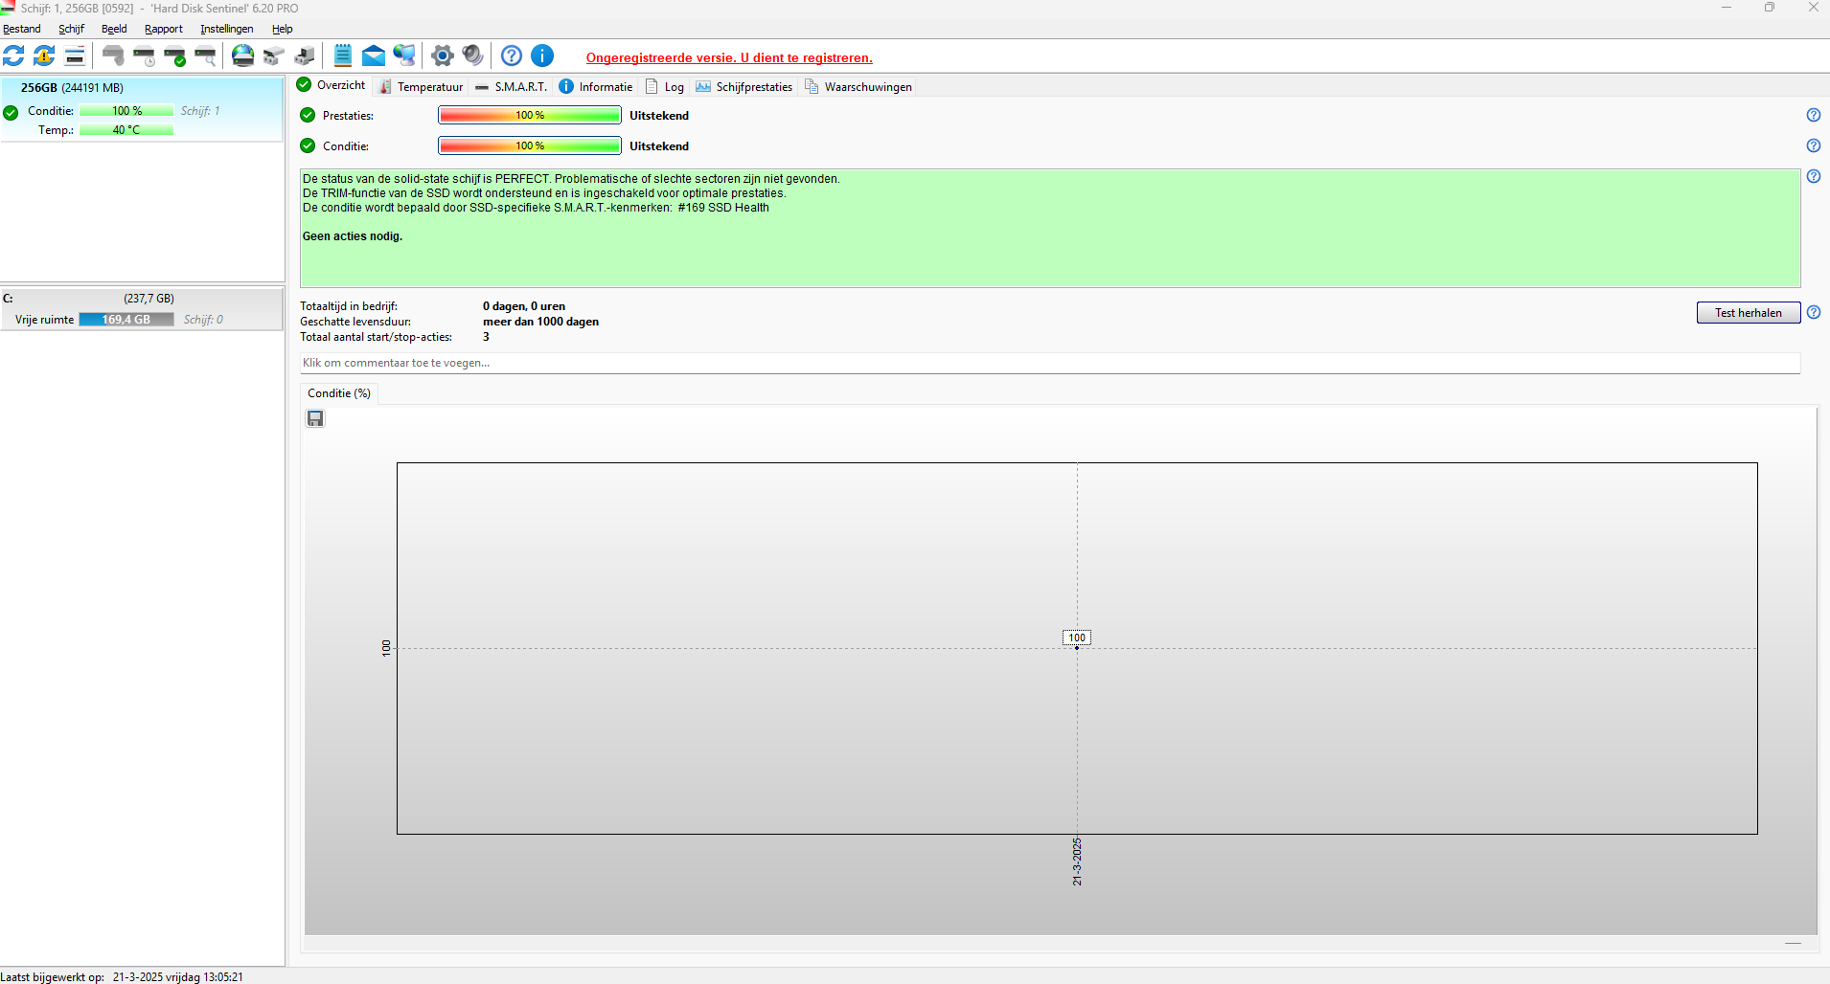Select the C: partition free space bar
Image resolution: width=1830 pixels, height=984 pixels.
tap(126, 320)
